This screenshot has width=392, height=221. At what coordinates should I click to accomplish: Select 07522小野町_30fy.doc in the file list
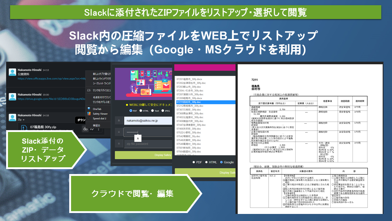(189, 133)
